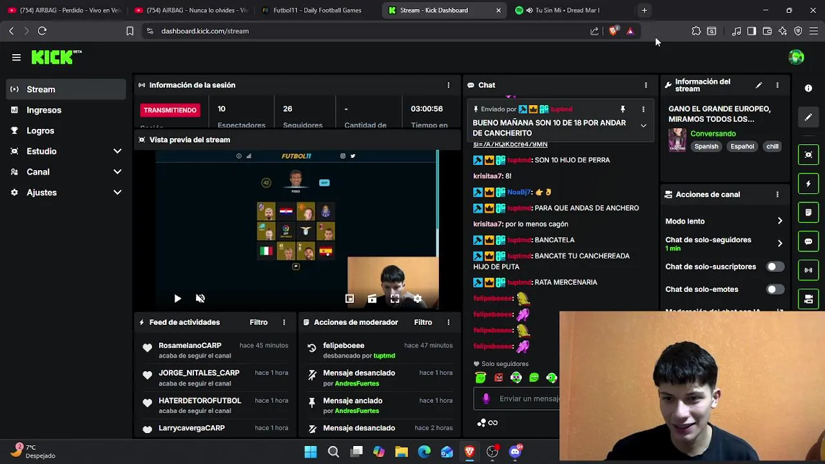
Task: Expand the pinned message chevron
Action: (x=643, y=126)
